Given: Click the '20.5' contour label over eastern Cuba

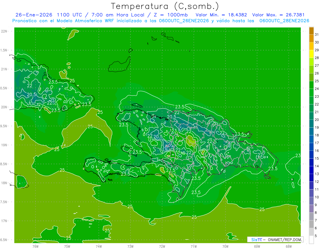Looking at the screenshot, I should point(32,94).
